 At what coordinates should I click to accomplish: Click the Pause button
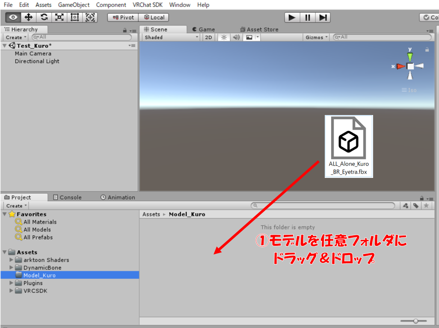click(308, 18)
